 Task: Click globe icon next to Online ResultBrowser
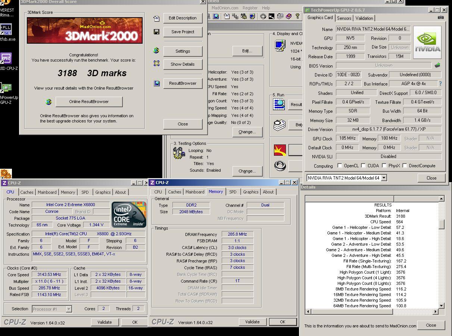[49, 102]
